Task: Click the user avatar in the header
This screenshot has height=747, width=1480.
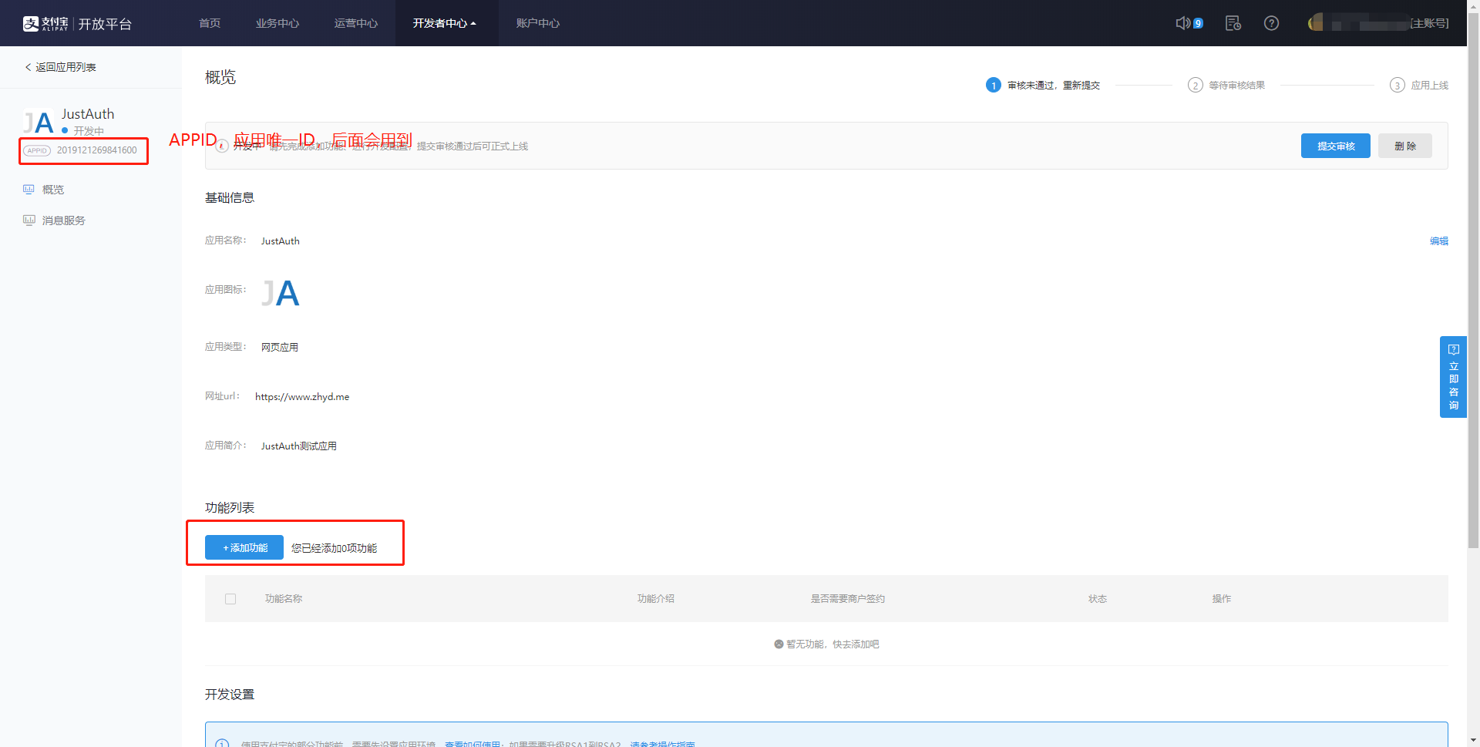Action: tap(1316, 23)
